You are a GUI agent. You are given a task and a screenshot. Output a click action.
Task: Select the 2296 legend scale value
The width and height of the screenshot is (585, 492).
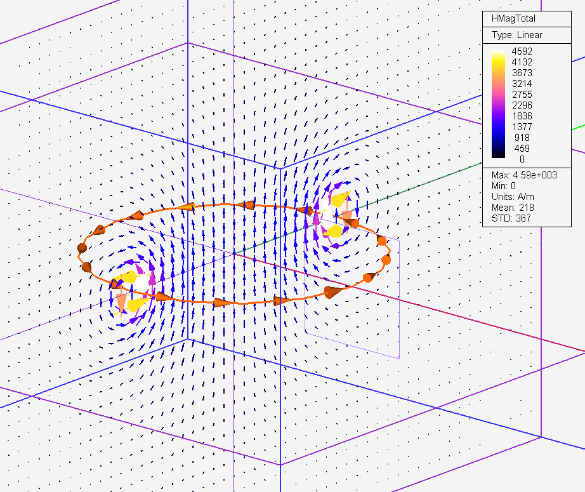coord(522,105)
